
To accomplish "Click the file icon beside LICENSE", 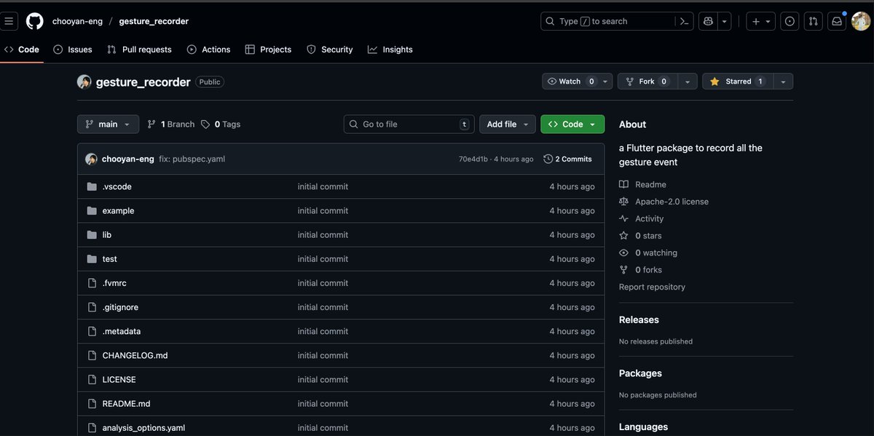I will pos(92,379).
